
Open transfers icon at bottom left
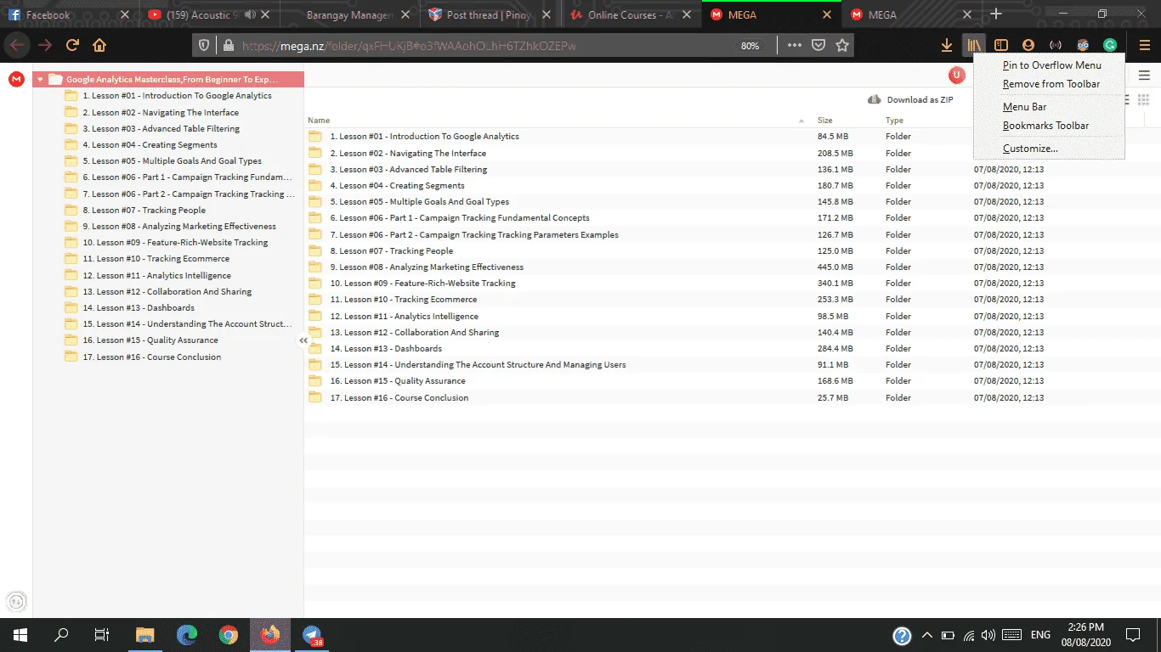pos(16,600)
